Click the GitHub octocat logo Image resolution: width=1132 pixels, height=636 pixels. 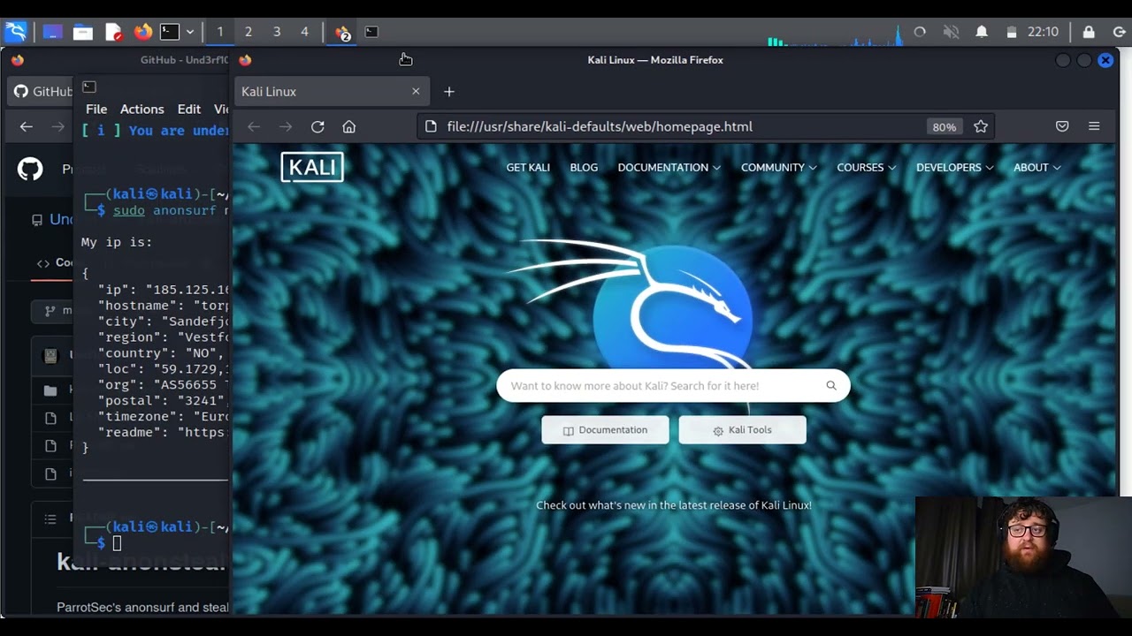30,169
